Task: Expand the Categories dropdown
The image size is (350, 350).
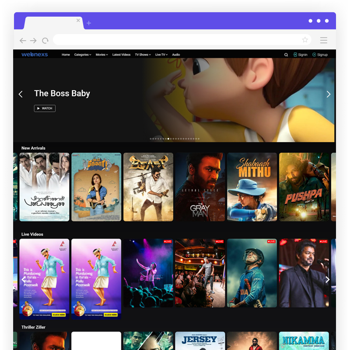Action: pyautogui.click(x=83, y=54)
